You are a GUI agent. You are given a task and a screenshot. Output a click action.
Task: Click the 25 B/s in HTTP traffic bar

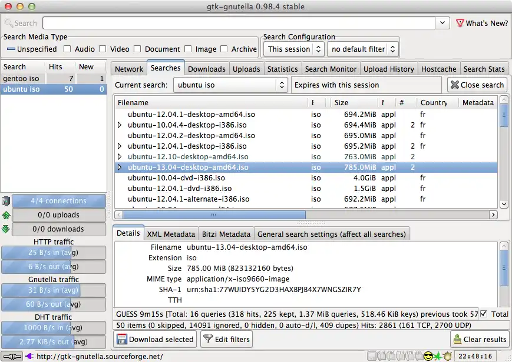pos(54,253)
